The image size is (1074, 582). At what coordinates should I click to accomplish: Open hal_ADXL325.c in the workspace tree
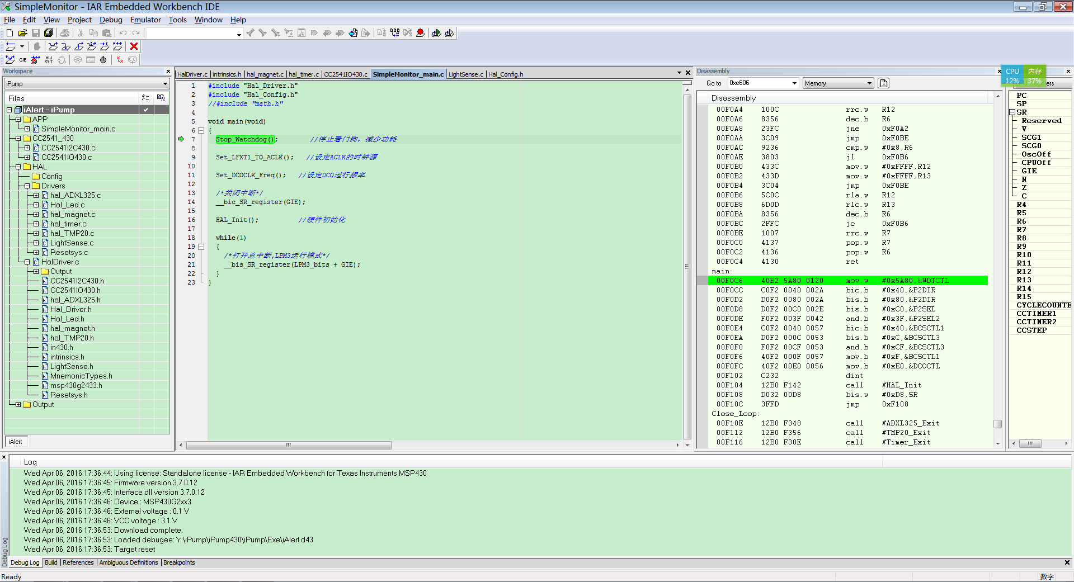pos(76,196)
